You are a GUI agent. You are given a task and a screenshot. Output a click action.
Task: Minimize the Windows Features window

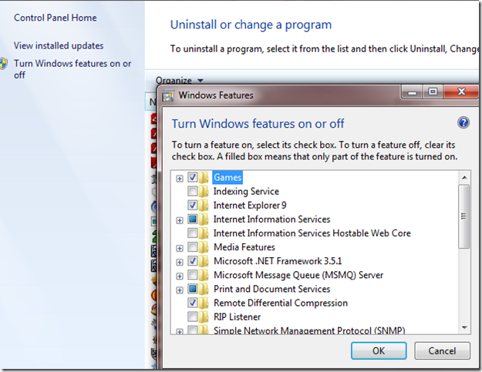pos(413,92)
